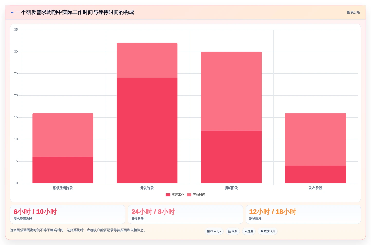The image size is (371, 245).
Task: Click the chart title heading text
Action: (x=75, y=12)
